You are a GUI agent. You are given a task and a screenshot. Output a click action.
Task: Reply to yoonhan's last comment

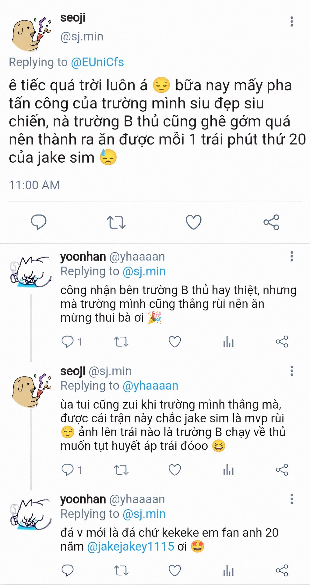click(68, 570)
